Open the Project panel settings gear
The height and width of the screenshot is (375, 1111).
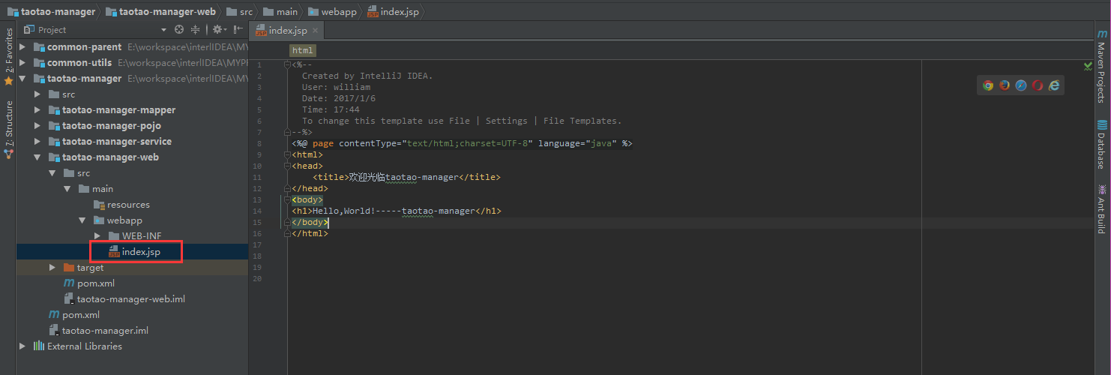click(217, 30)
